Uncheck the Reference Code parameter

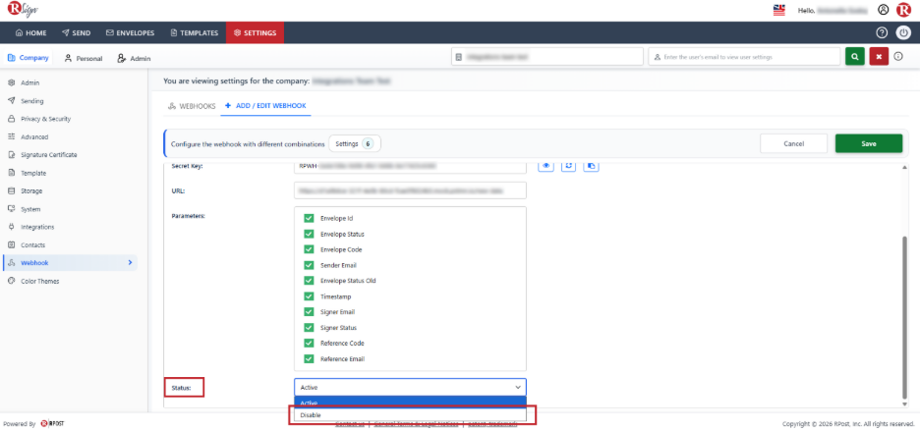tap(309, 344)
